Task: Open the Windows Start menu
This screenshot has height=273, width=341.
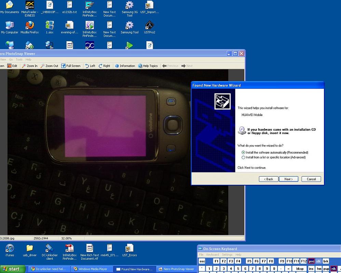Action: pyautogui.click(x=12, y=269)
